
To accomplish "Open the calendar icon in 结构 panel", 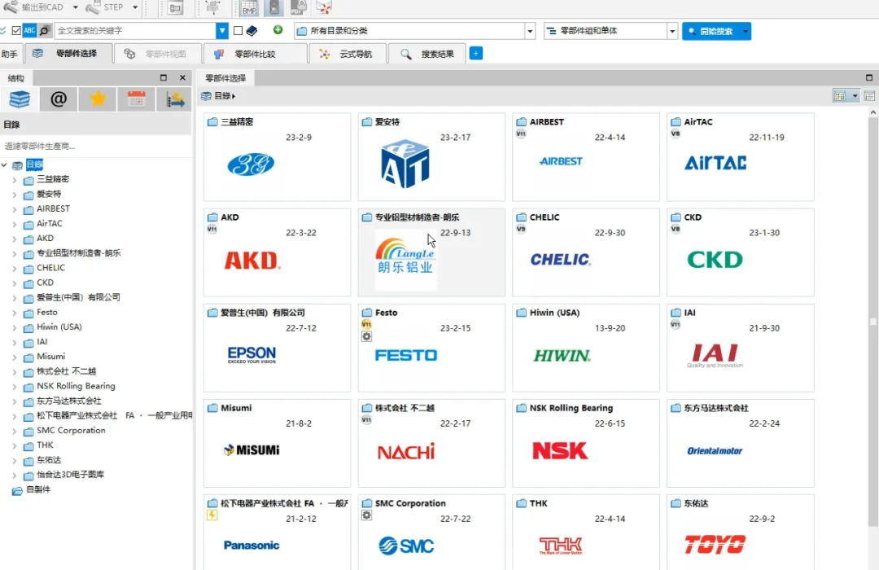I will point(136,99).
